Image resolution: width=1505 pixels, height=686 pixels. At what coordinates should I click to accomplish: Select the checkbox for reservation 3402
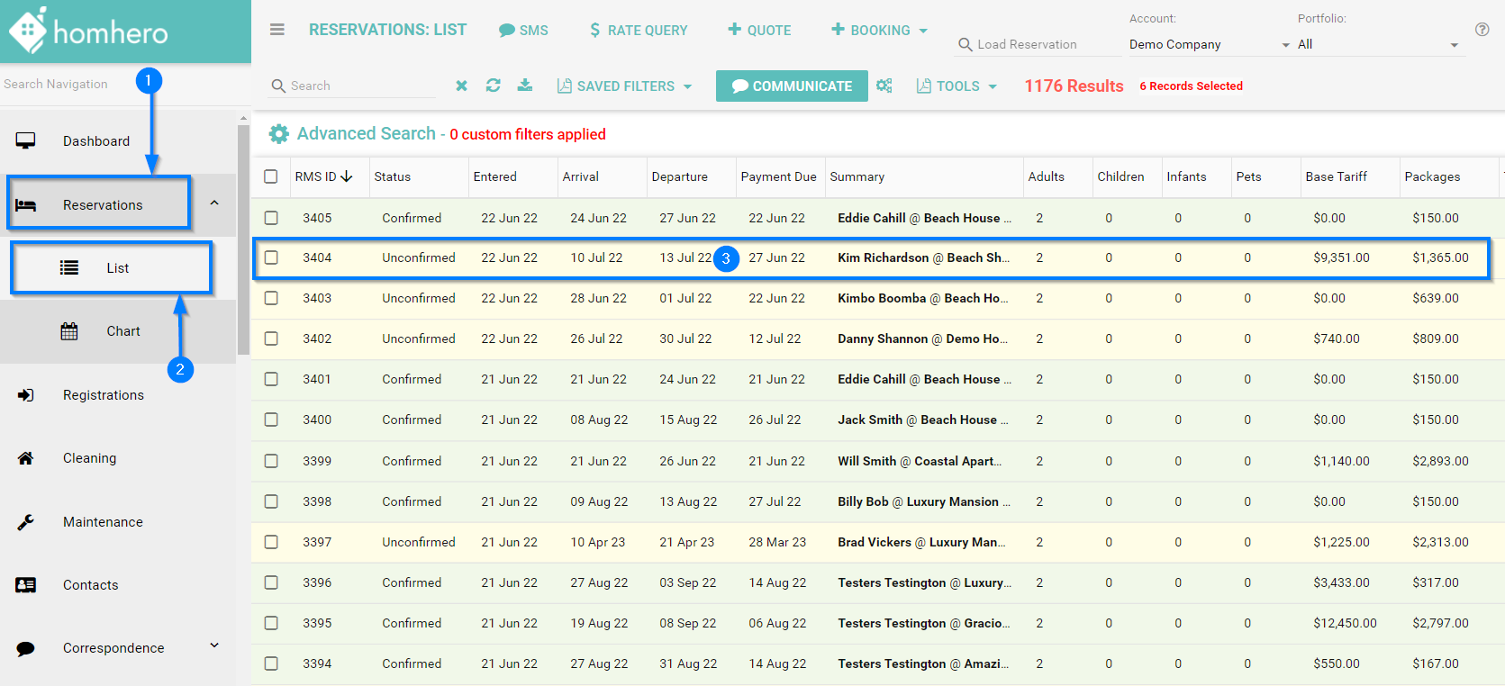[x=271, y=338]
